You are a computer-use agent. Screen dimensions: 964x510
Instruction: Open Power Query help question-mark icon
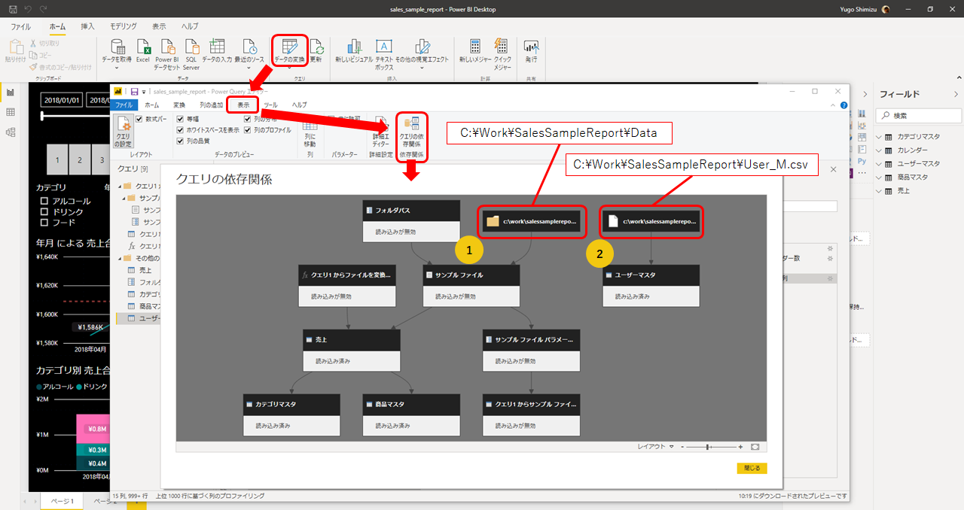click(x=843, y=105)
